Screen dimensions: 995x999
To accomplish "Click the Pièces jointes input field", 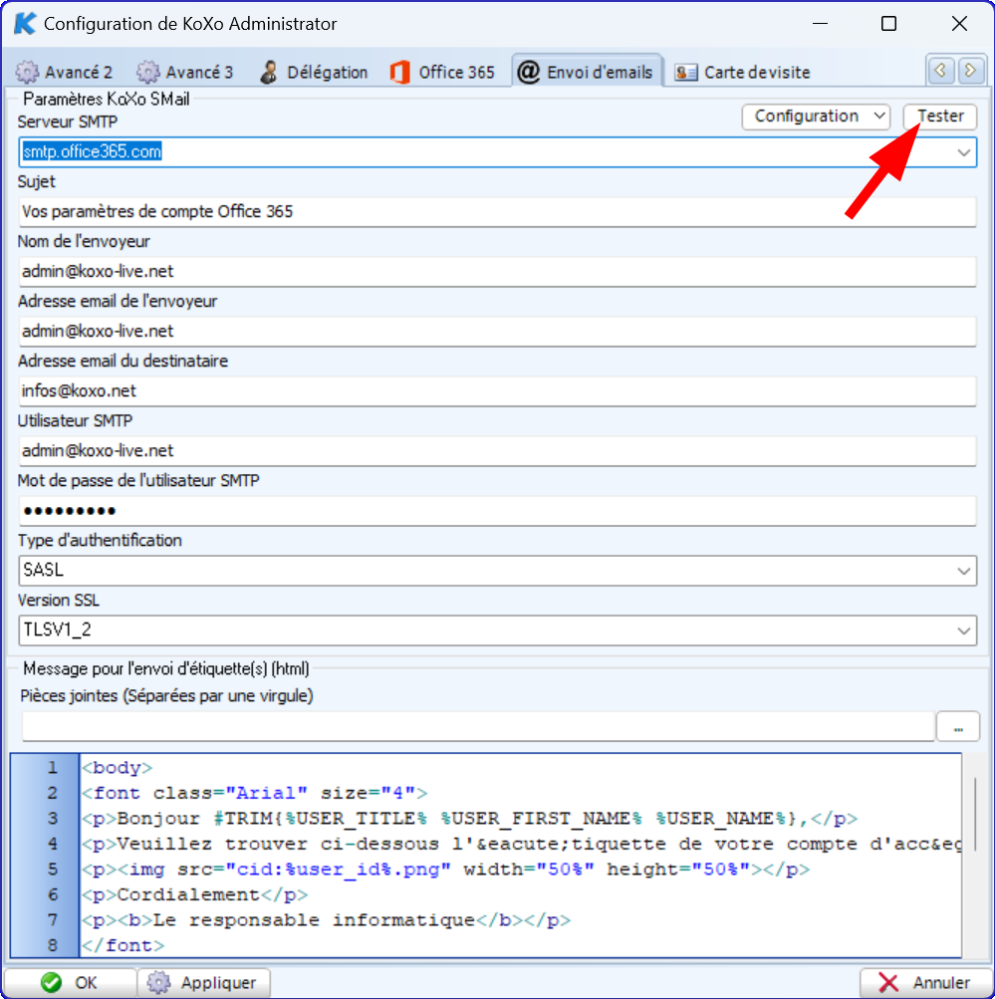I will 478,727.
